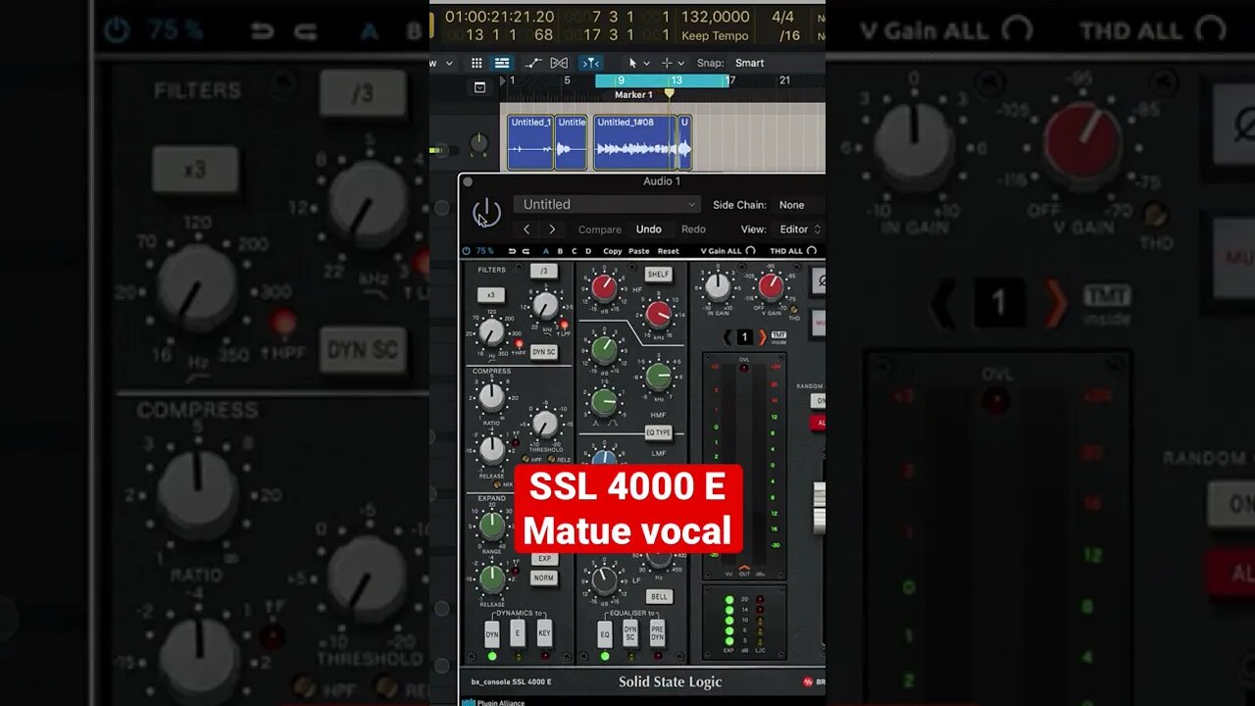
Task: Select settings slot C
Action: (574, 251)
